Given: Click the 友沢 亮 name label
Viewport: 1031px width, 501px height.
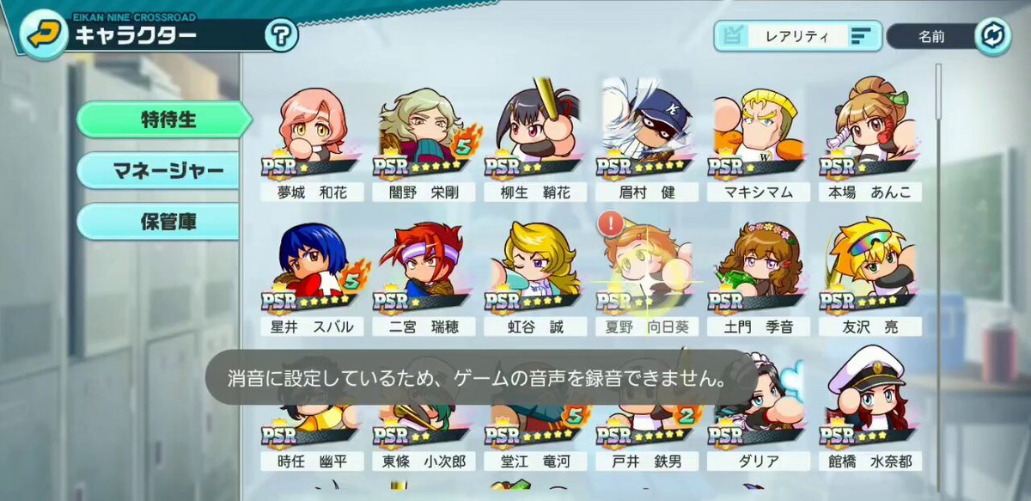Looking at the screenshot, I should tap(870, 327).
